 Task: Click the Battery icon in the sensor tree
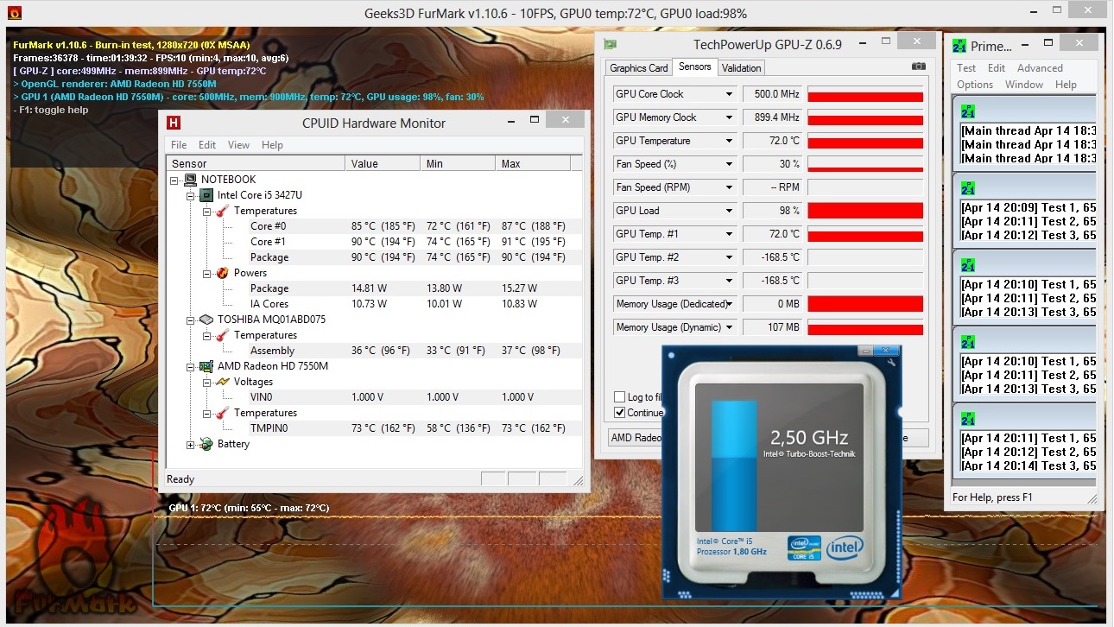(206, 444)
